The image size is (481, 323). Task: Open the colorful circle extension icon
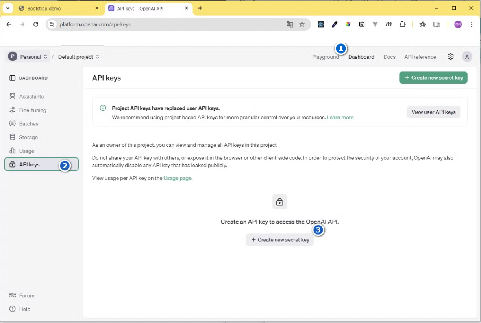click(x=348, y=24)
